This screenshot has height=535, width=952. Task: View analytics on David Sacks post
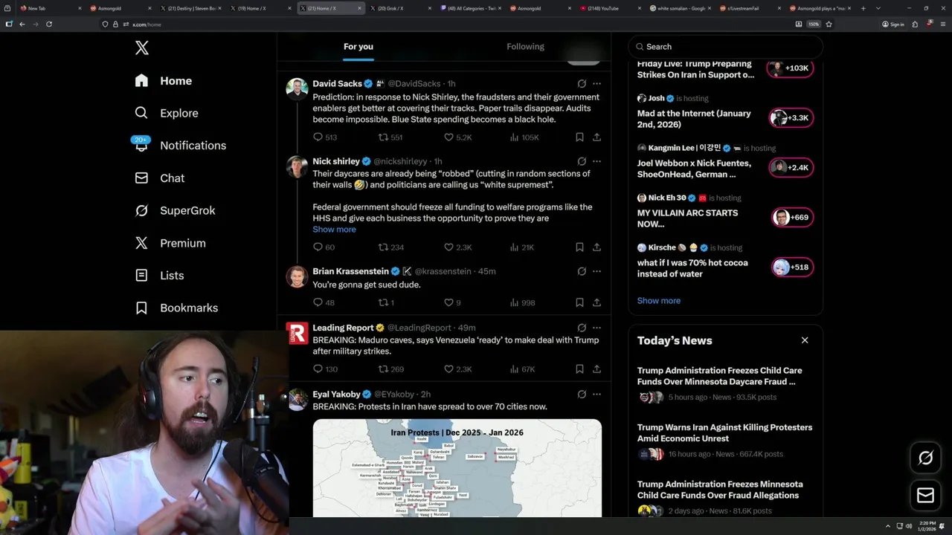point(524,137)
